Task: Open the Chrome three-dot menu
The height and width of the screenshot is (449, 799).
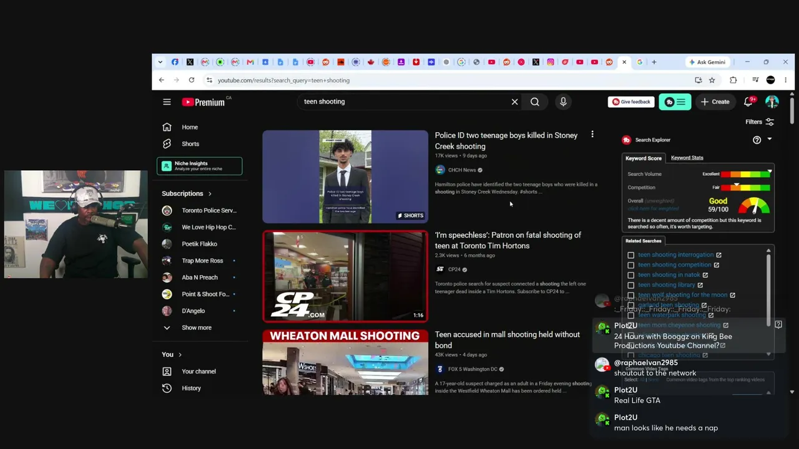Action: pyautogui.click(x=785, y=80)
